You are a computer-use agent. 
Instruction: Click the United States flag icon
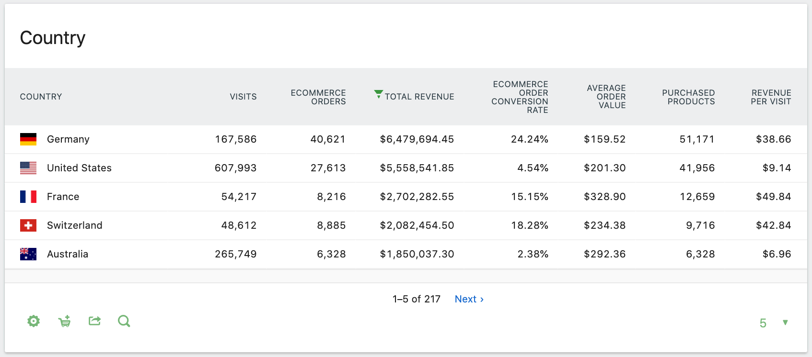click(x=28, y=168)
